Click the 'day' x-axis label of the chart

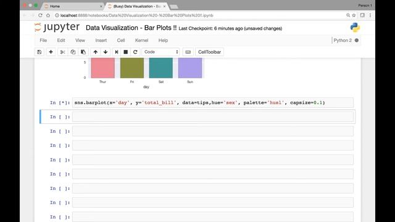pyautogui.click(x=146, y=87)
